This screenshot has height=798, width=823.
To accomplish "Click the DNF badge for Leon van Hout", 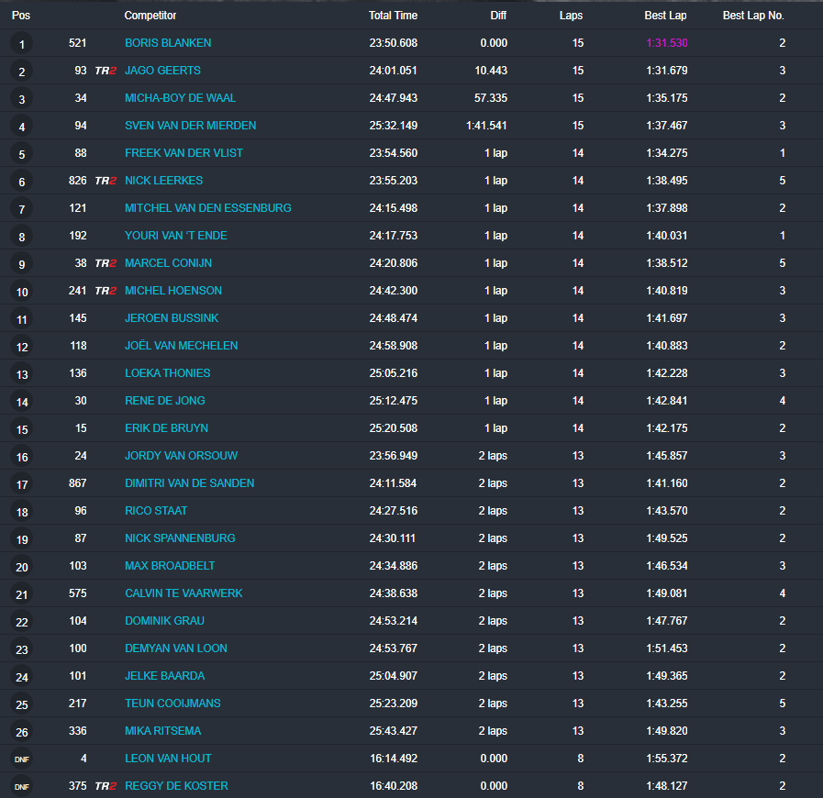I will (22, 759).
